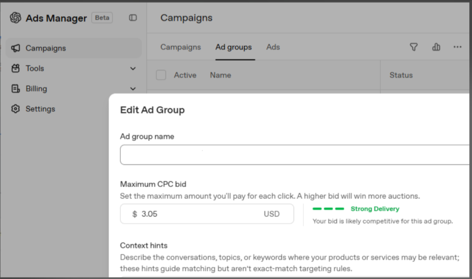Expand the Billing section chevron

(x=133, y=89)
